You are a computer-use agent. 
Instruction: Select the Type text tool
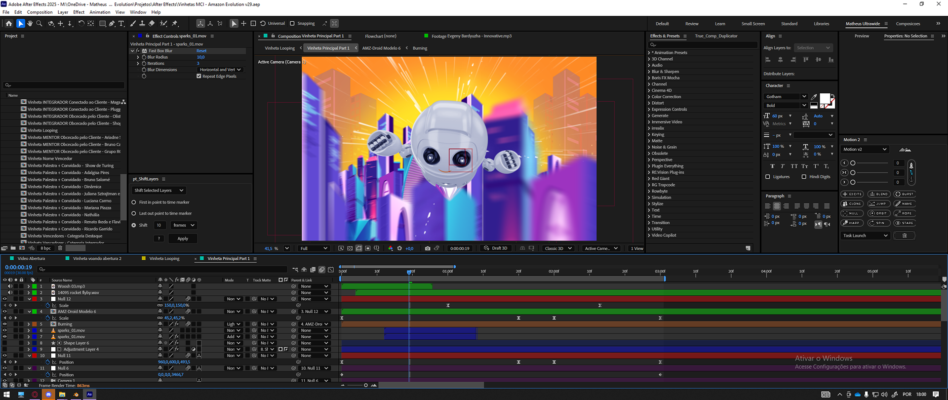pos(121,23)
